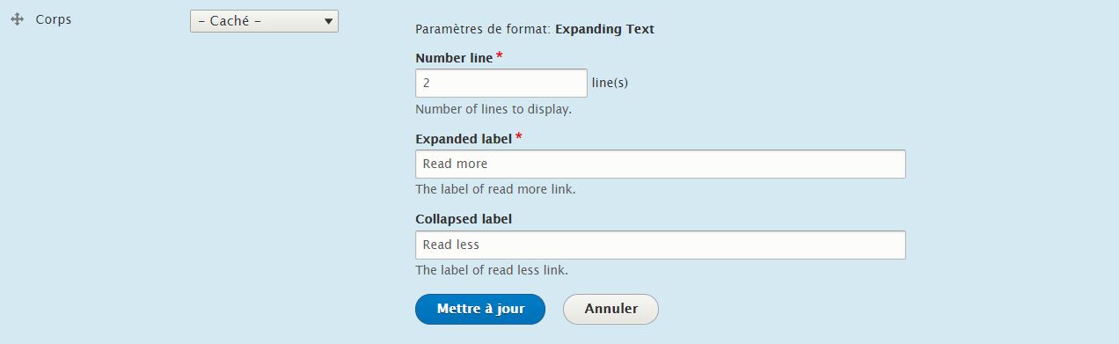Click the Mettre à jour button
Viewport: 1119px width, 344px height.
point(480,309)
